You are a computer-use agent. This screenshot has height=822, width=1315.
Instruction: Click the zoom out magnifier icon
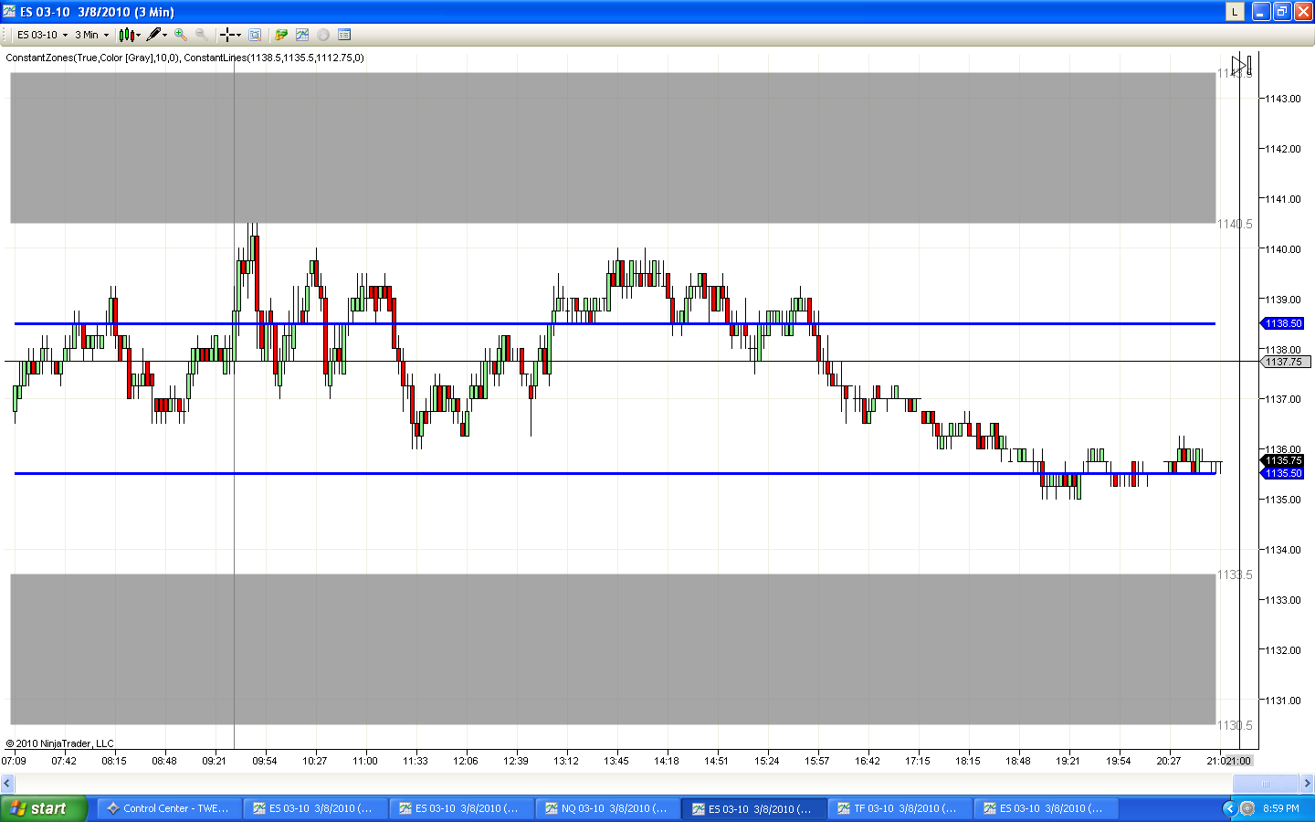tap(201, 35)
